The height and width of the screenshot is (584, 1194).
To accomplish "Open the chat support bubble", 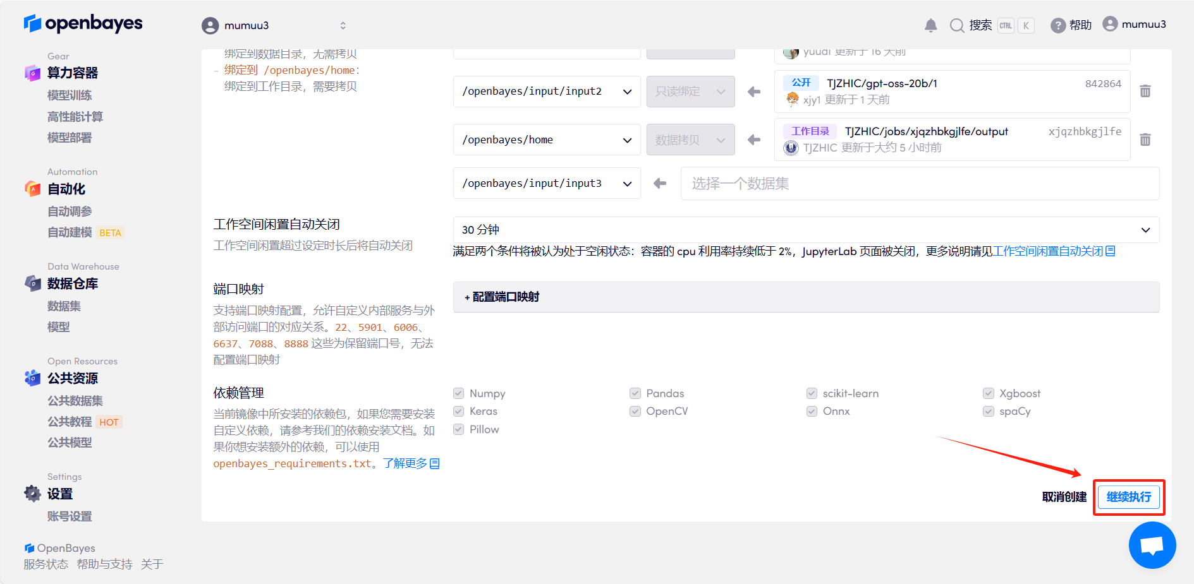I will 1152,545.
